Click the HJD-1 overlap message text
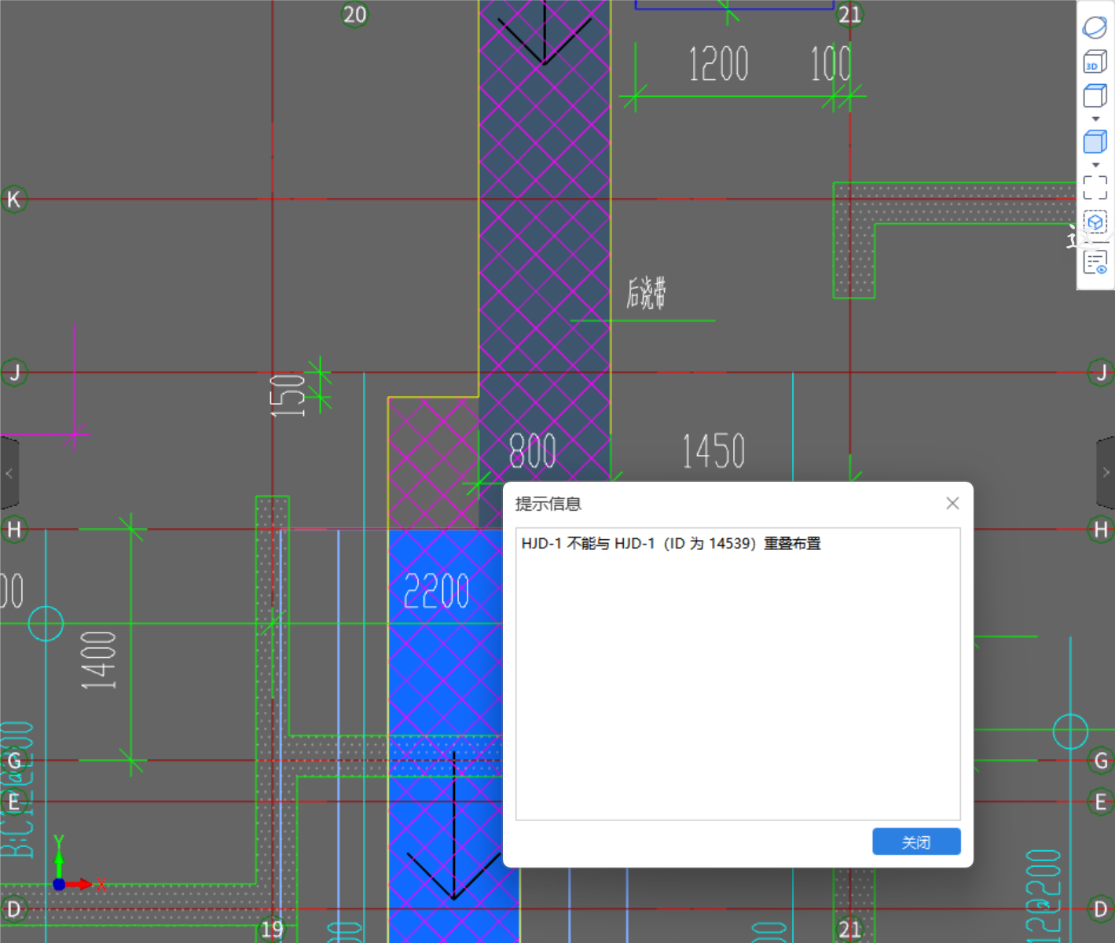 pyautogui.click(x=671, y=543)
